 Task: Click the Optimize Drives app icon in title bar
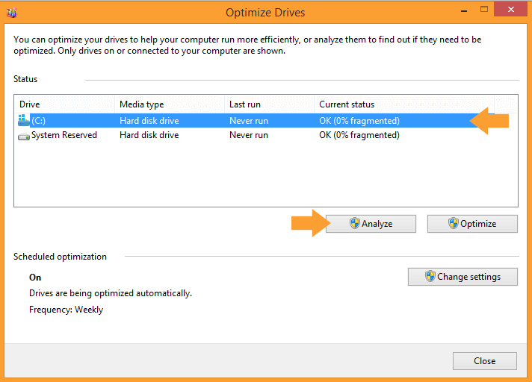click(11, 13)
